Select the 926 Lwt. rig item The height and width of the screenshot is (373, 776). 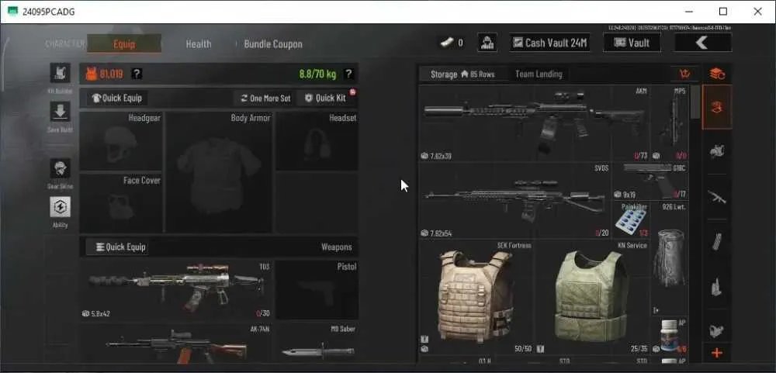(x=669, y=258)
